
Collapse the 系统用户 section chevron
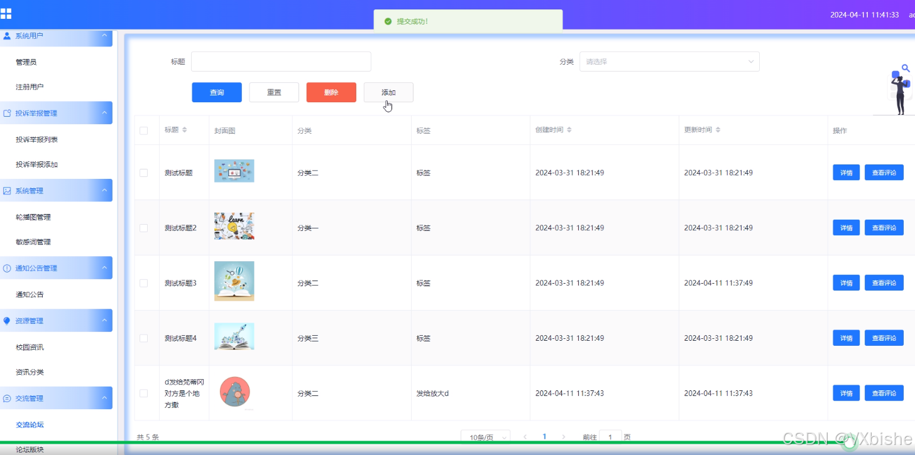(105, 36)
